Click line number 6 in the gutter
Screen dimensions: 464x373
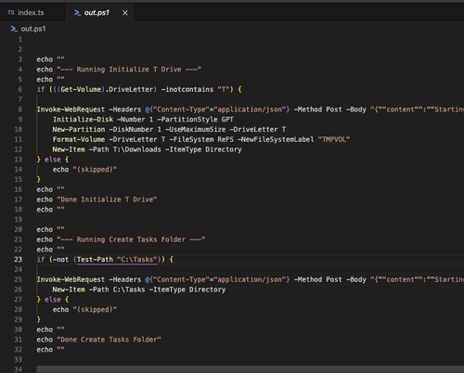click(20, 89)
